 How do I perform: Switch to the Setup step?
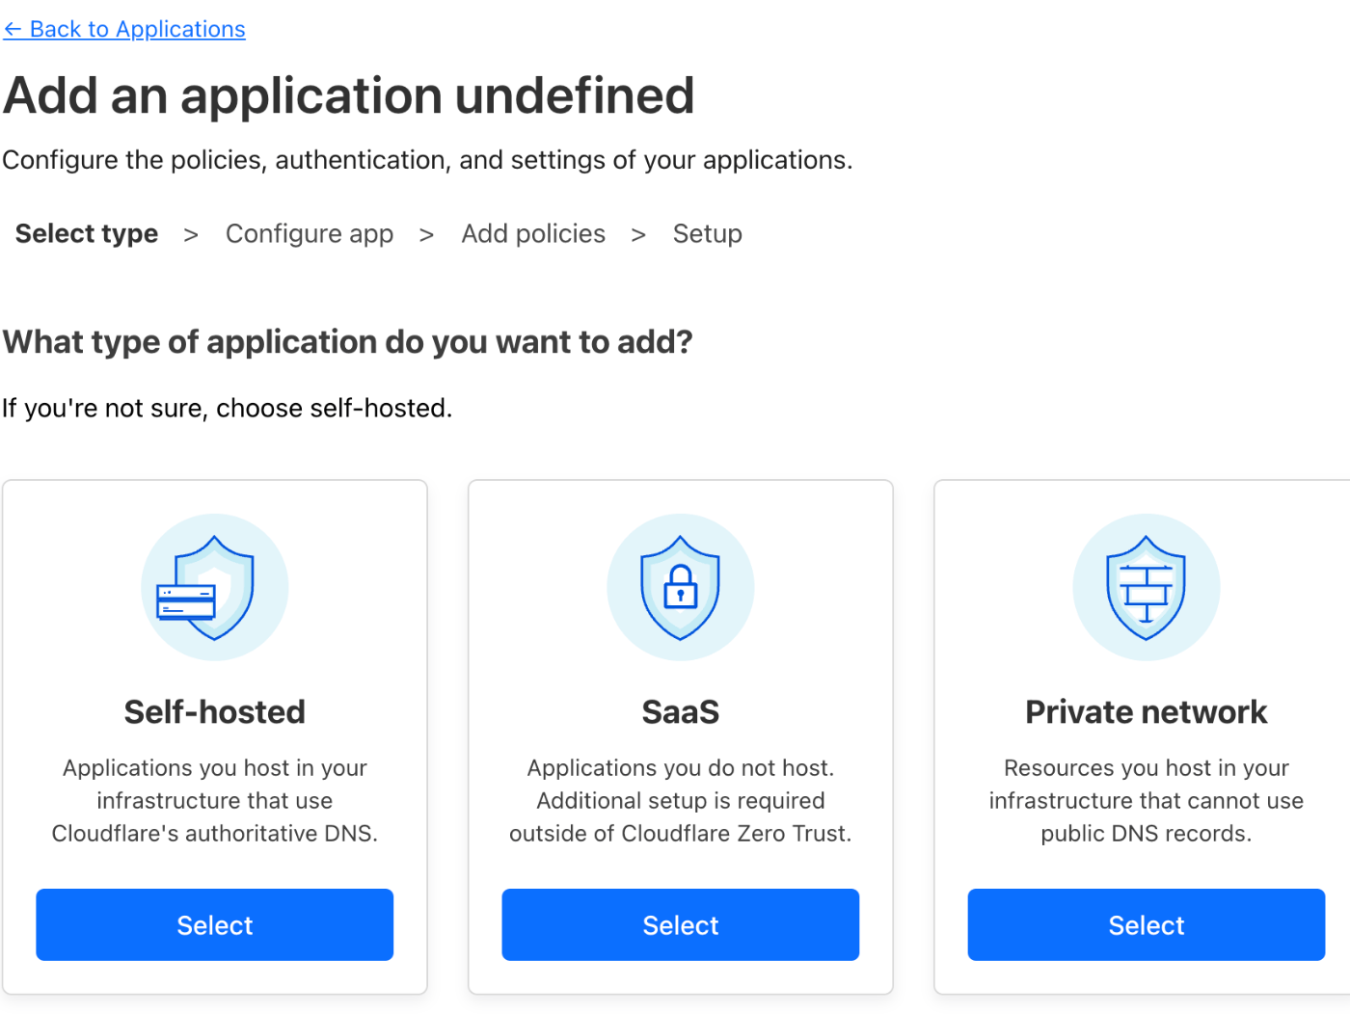pyautogui.click(x=707, y=233)
